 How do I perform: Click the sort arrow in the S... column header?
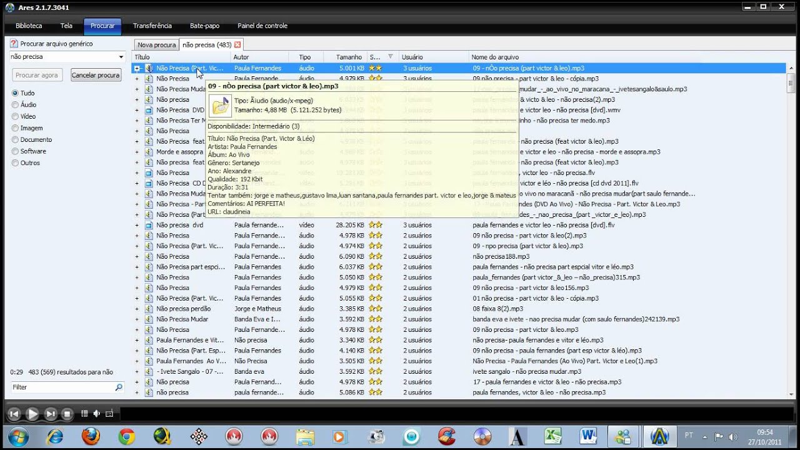click(390, 57)
